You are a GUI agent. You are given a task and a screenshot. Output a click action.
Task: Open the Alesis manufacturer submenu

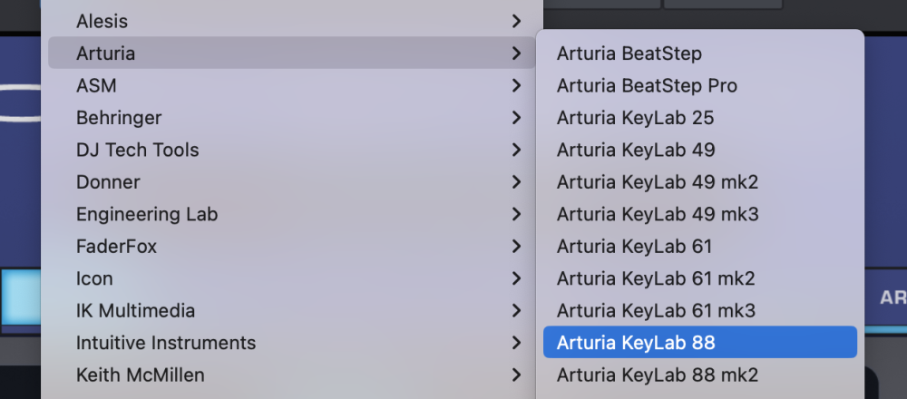102,21
